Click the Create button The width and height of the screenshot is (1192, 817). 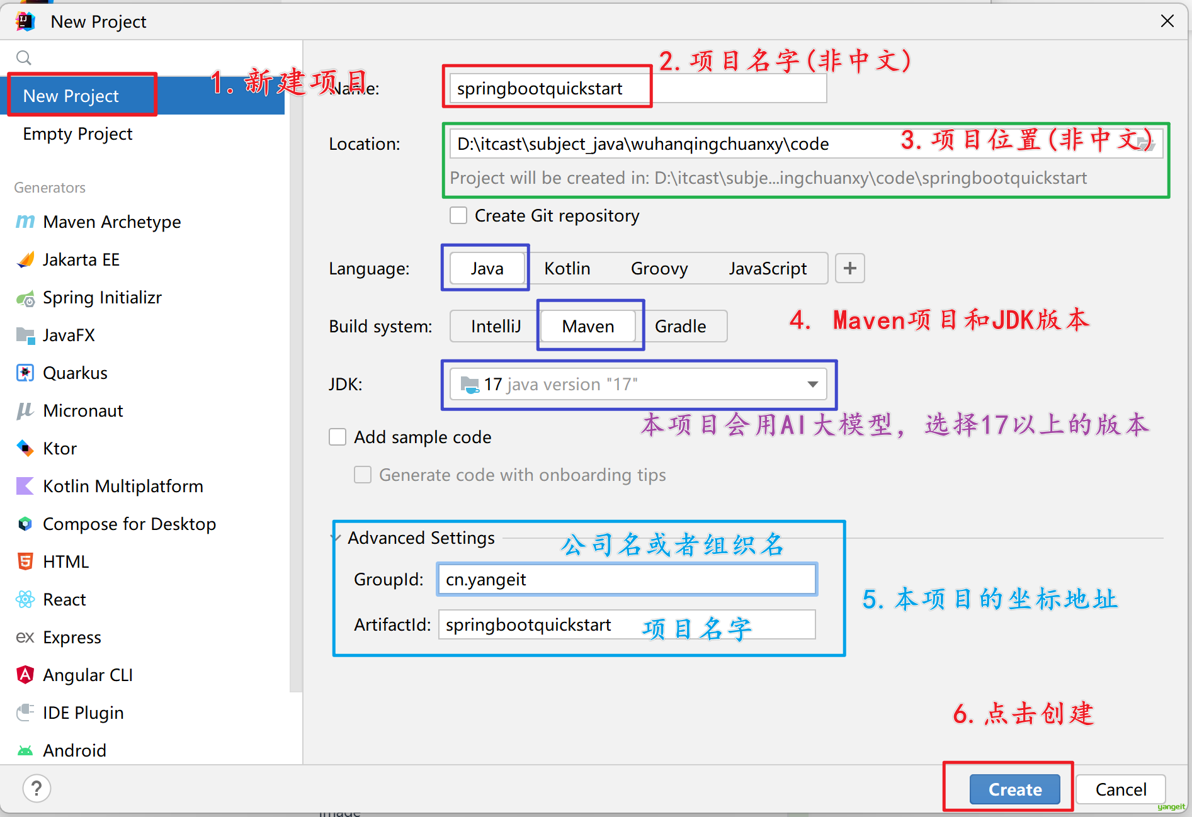[x=1015, y=789]
